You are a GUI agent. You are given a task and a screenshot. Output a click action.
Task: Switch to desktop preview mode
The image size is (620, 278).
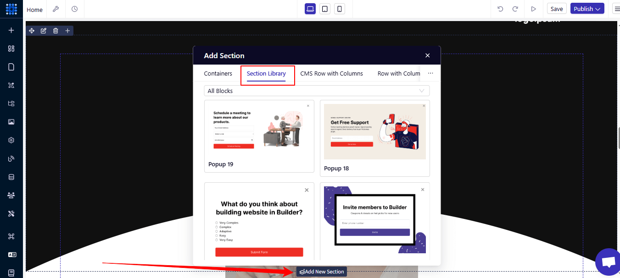click(x=310, y=9)
